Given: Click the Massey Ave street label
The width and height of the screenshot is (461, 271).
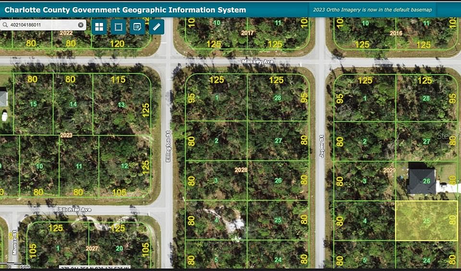Looking at the screenshot, I should 257,62.
